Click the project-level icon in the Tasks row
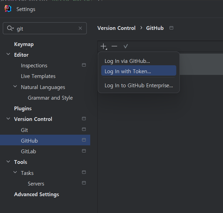Image resolution: width=223 pixels, height=213 pixels. 84,172
